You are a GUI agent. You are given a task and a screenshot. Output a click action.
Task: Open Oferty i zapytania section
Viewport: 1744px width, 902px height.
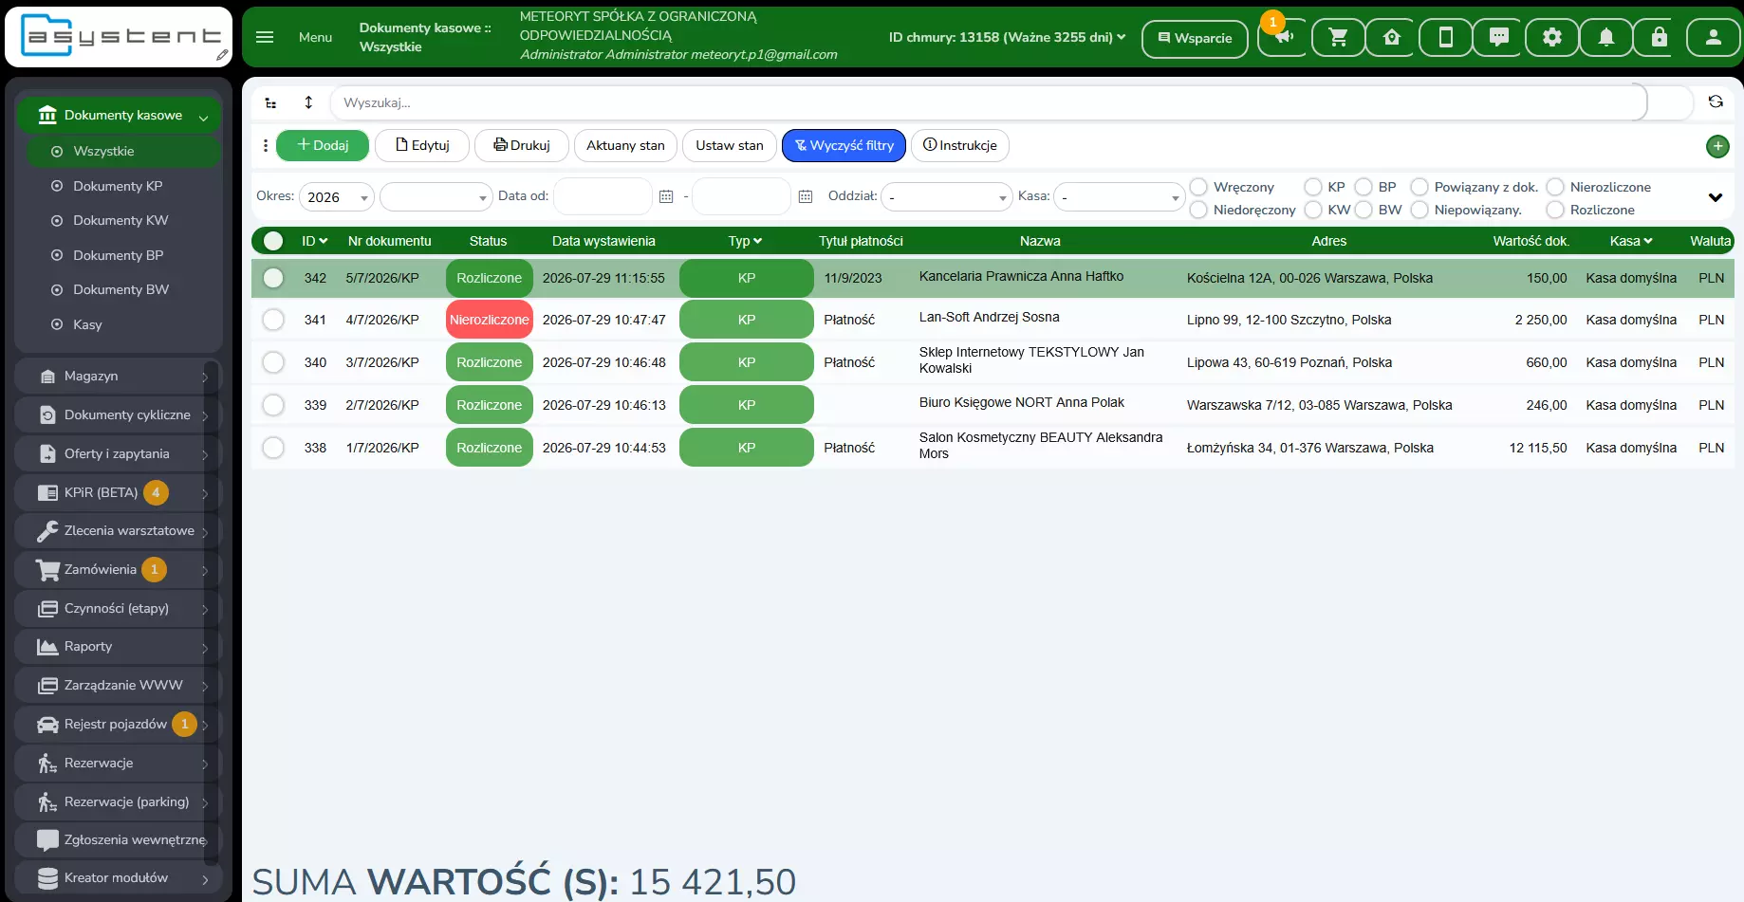[118, 454]
